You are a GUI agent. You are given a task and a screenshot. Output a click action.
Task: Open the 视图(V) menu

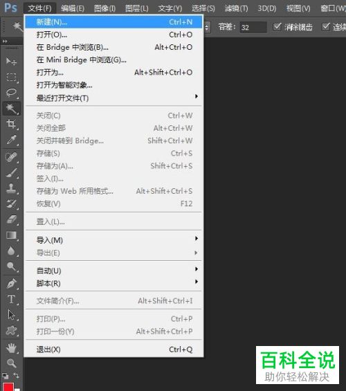click(x=298, y=8)
